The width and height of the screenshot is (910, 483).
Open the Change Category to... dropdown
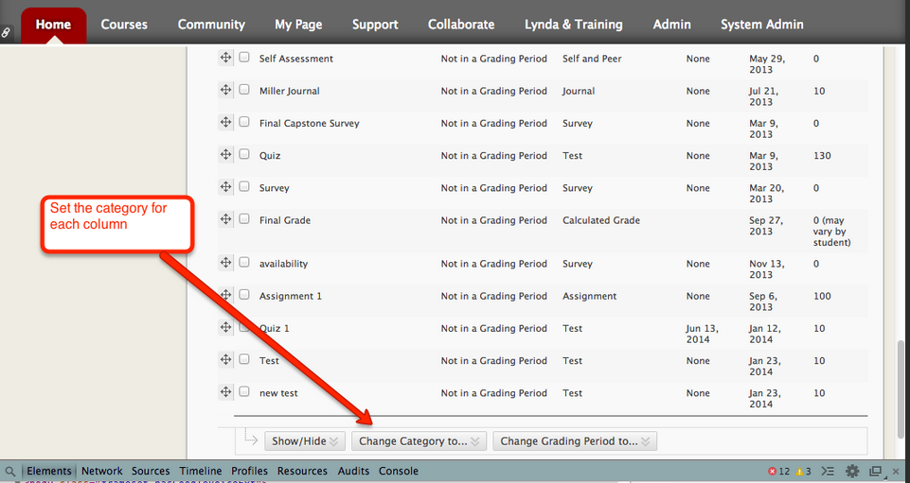pos(419,441)
